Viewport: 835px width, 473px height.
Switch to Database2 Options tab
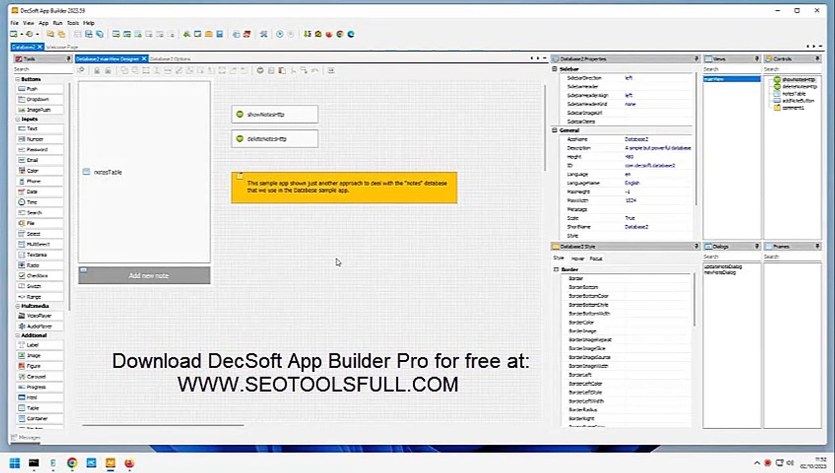click(x=170, y=59)
